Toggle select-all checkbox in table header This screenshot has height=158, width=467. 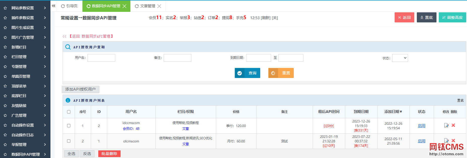pyautogui.click(x=69, y=112)
